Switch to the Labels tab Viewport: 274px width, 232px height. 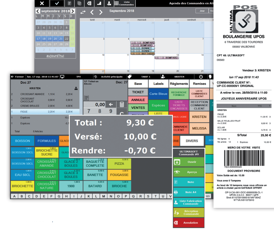click(x=158, y=84)
